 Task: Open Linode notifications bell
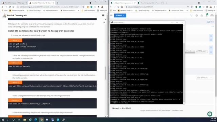pos(207,15)
